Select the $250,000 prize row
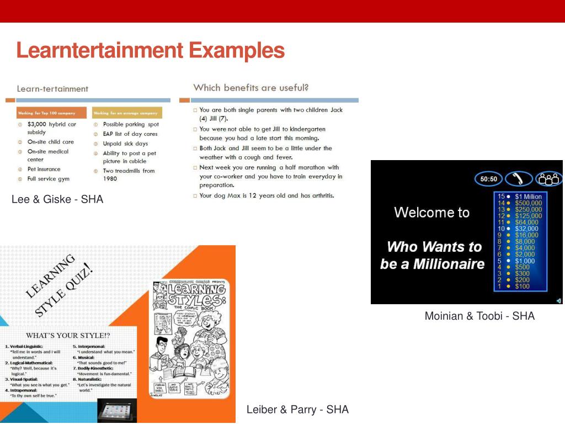Screen dimensions: 565x424 coord(520,209)
